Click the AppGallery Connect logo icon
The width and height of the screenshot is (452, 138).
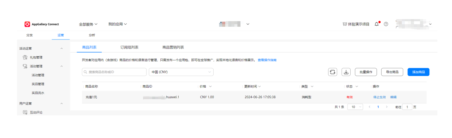[x=27, y=24]
